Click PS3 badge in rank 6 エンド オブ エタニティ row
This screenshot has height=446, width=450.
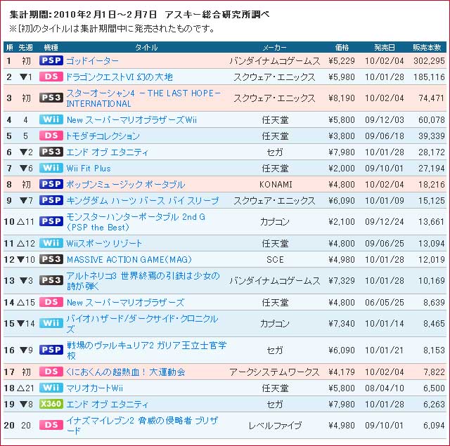click(51, 152)
